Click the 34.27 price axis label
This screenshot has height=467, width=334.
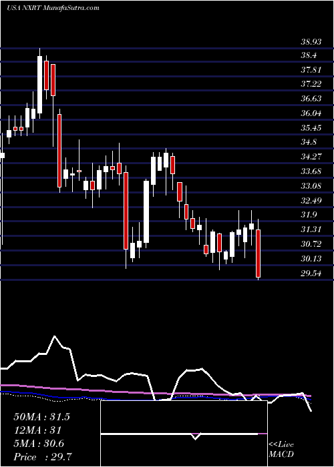(x=311, y=157)
